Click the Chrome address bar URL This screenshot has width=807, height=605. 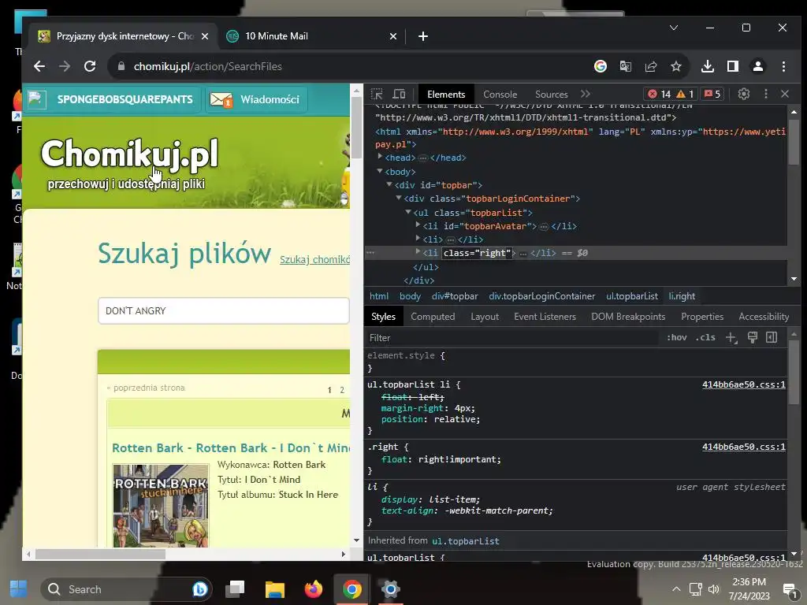point(207,66)
